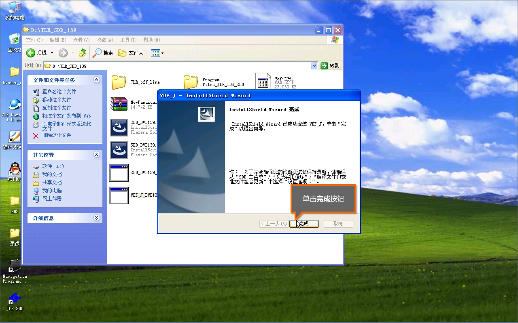The width and height of the screenshot is (518, 323).
Task: Open the forward history dropdown arrow
Action: coord(72,53)
